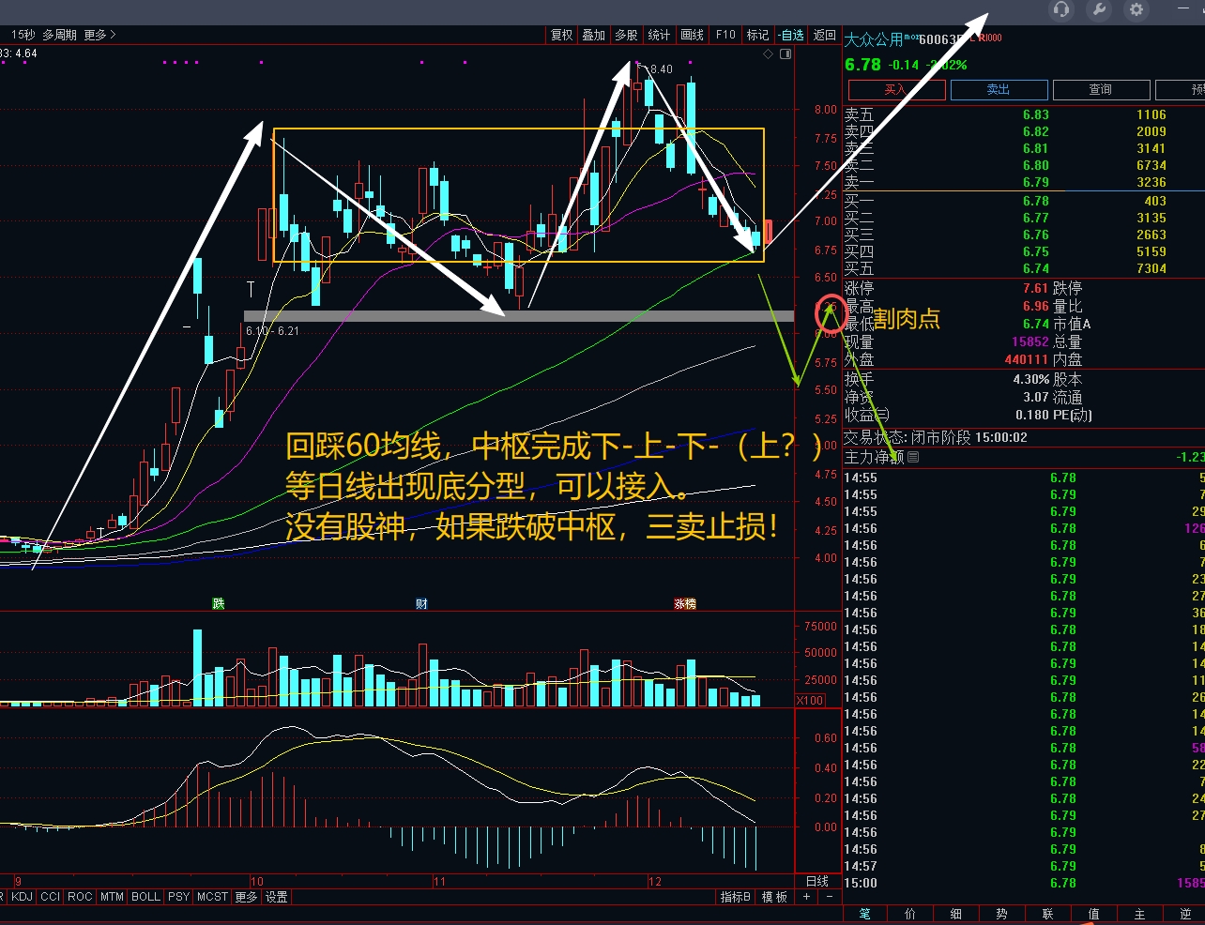This screenshot has height=925, width=1205.
Task: Toggle 叠加 overlay mode
Action: 593,35
